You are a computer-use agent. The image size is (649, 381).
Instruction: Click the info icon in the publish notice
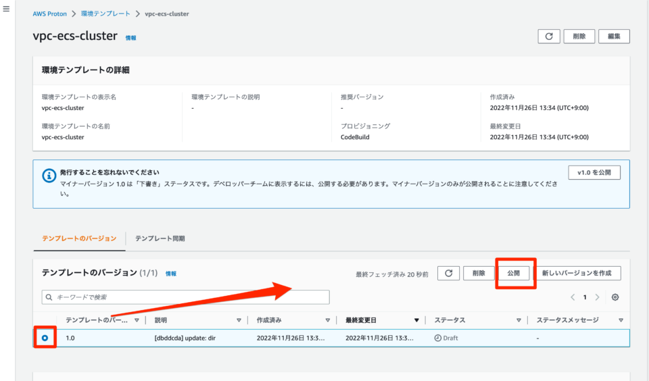pos(49,176)
